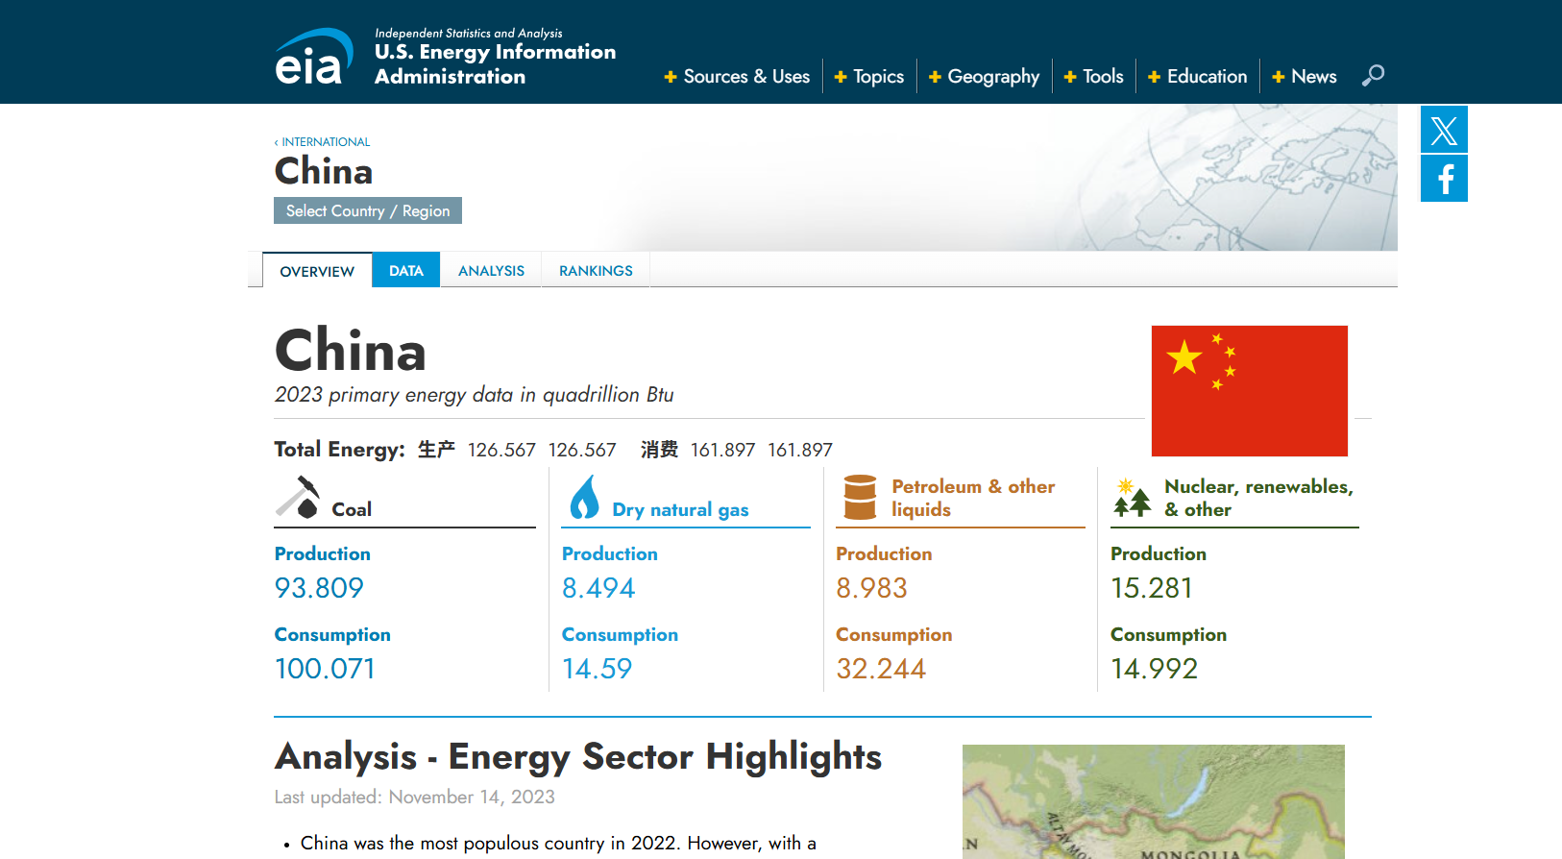
Task: Select natural gas consumption value 14.59
Action: pos(597,669)
